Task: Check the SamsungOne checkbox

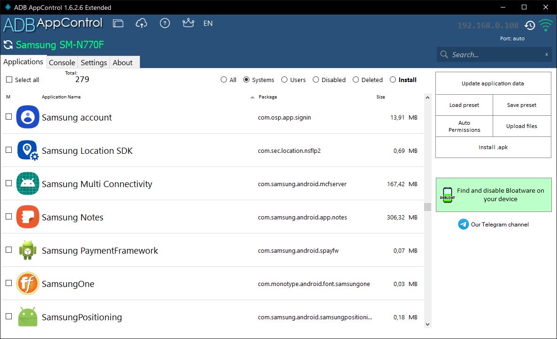Action: tap(9, 283)
